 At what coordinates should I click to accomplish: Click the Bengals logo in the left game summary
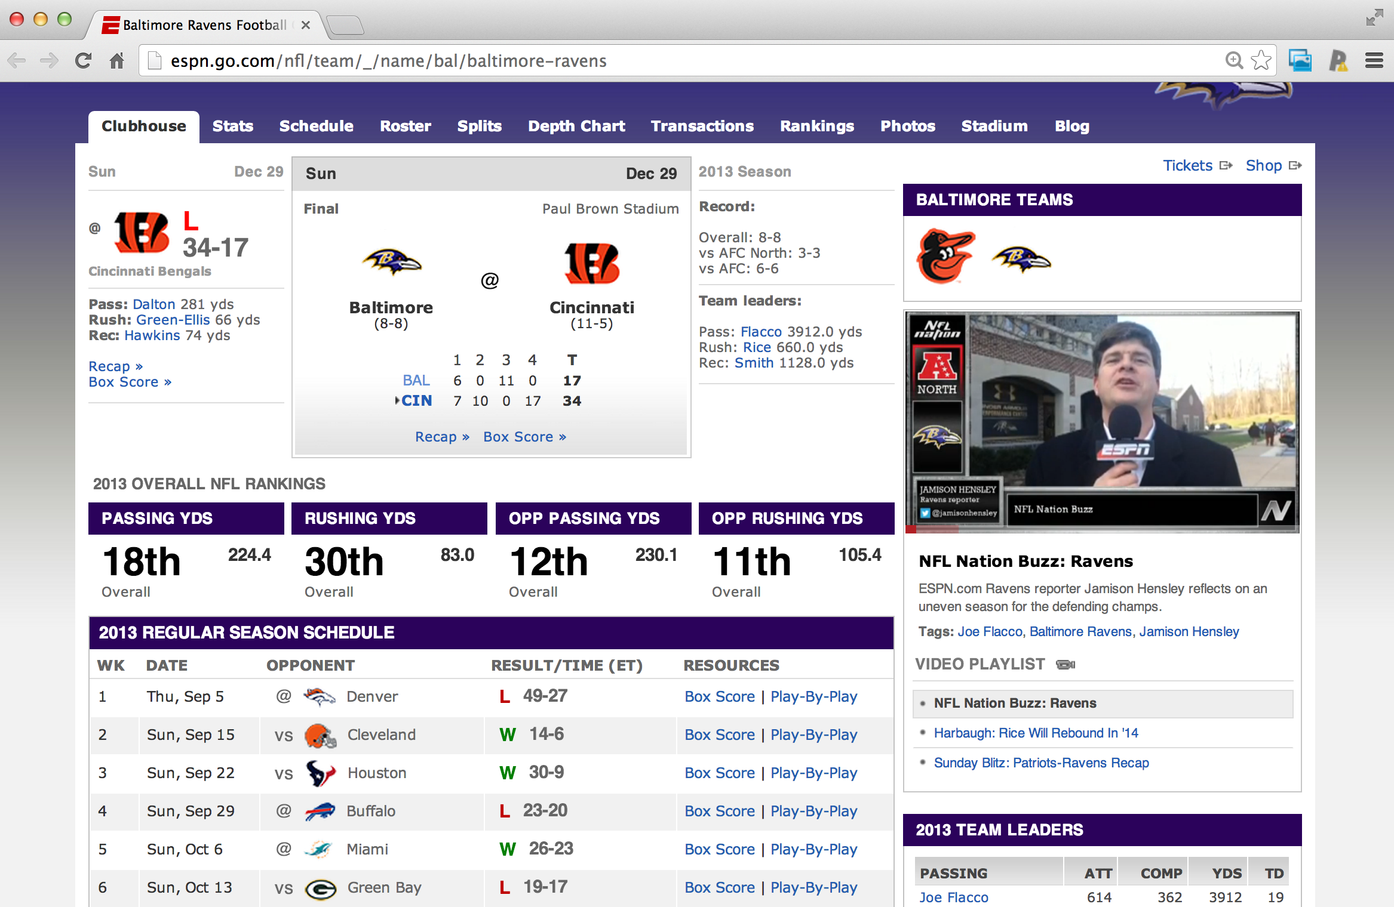pyautogui.click(x=142, y=233)
